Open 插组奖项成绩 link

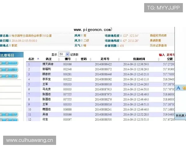158,35
